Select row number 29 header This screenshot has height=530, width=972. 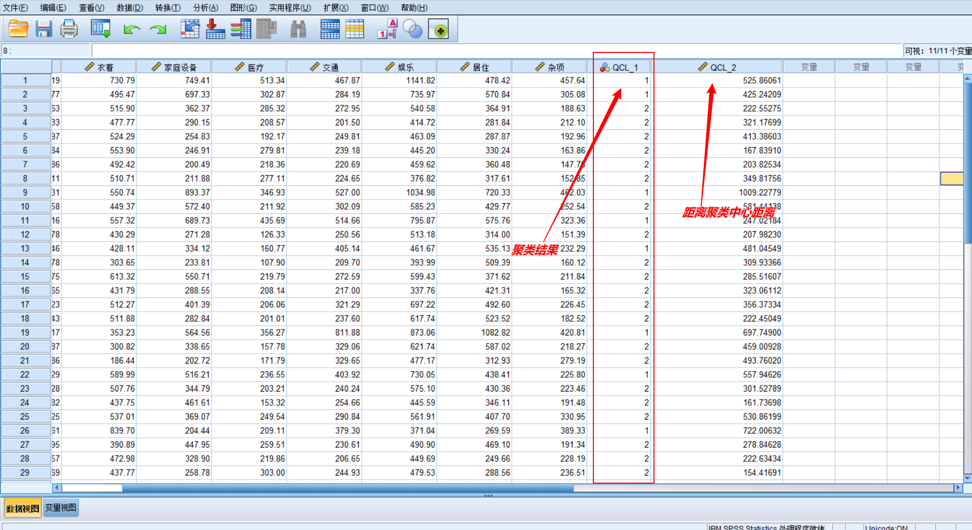pos(25,472)
